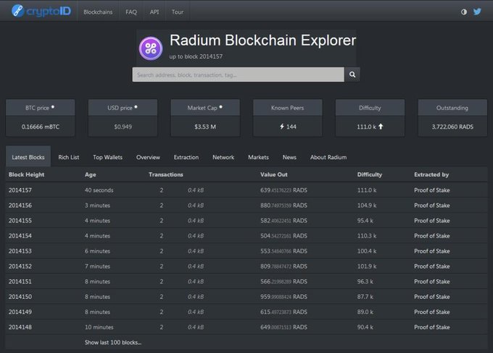Switch to the About Radium tab

328,157
